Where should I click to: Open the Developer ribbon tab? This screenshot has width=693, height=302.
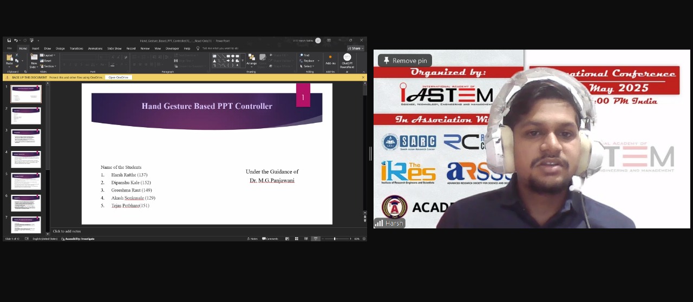pyautogui.click(x=172, y=48)
